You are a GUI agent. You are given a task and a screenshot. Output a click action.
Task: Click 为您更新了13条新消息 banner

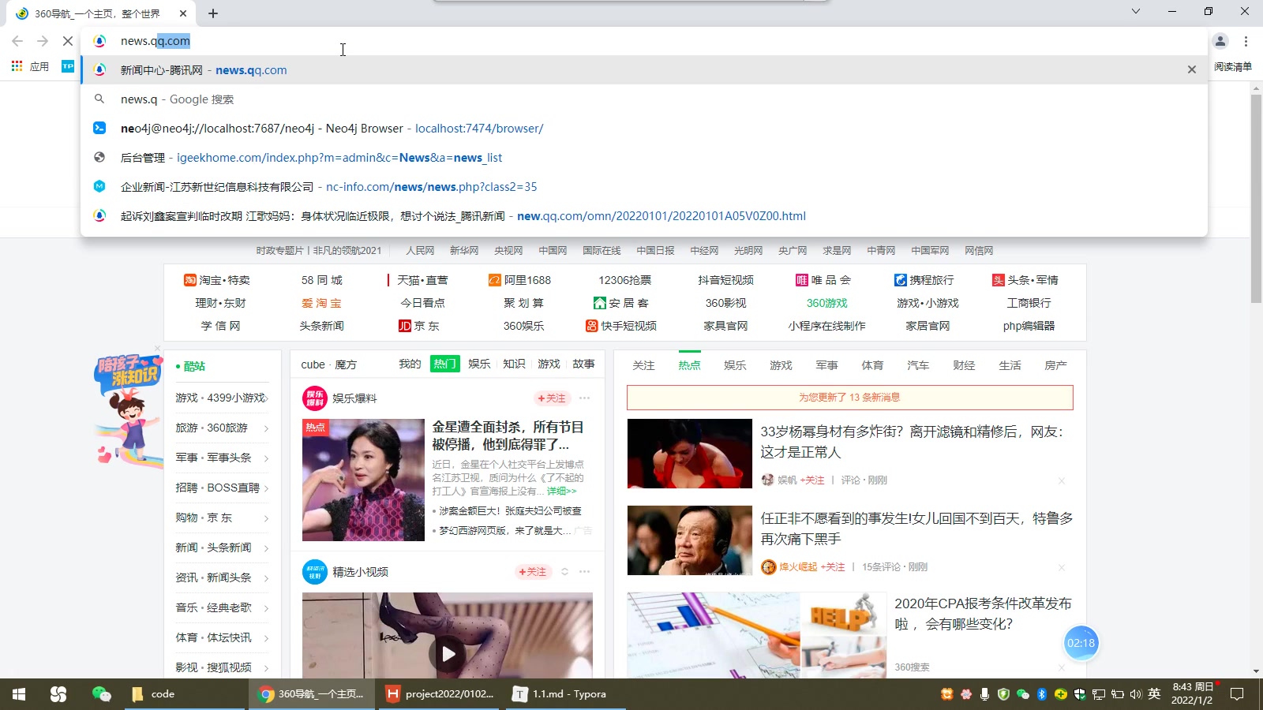coord(850,398)
